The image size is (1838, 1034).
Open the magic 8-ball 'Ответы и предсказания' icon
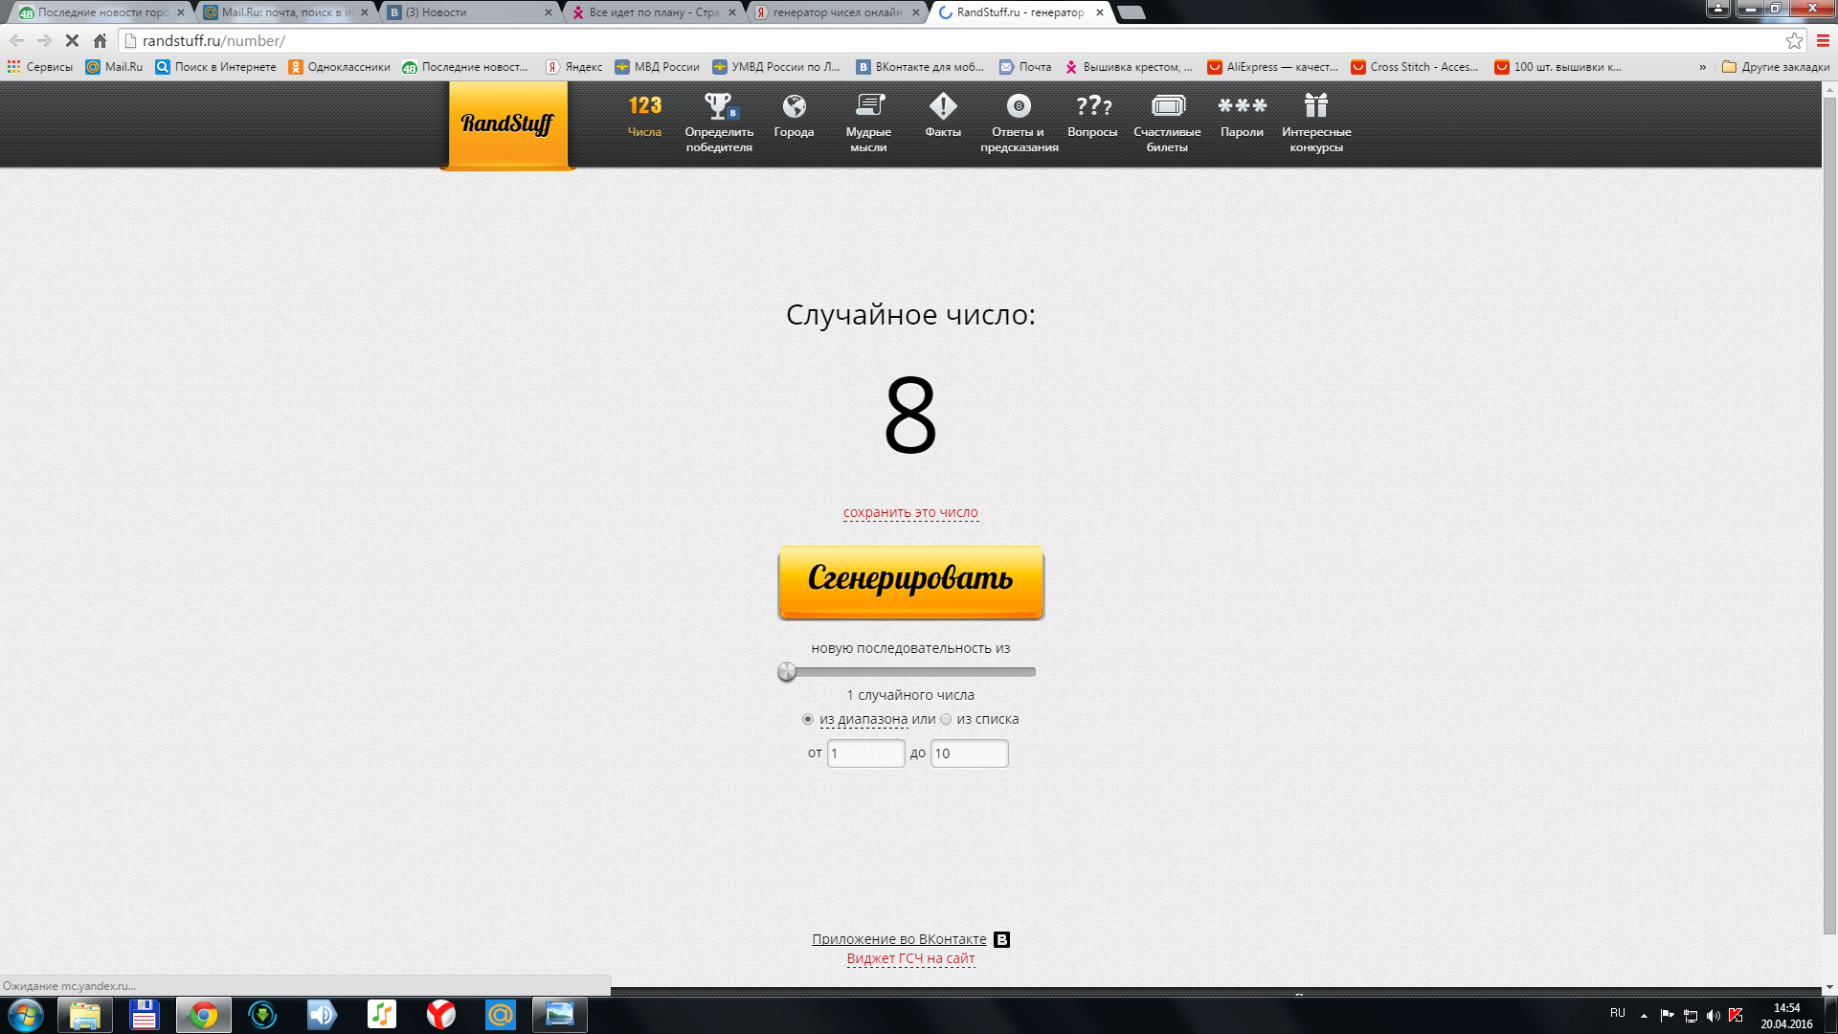click(x=1019, y=106)
